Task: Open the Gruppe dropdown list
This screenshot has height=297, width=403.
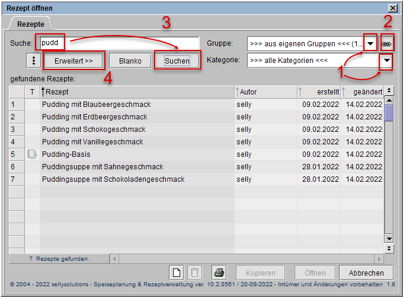Action: 370,43
